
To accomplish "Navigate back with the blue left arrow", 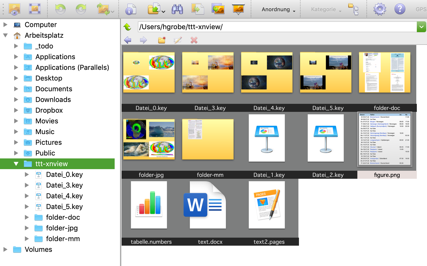I will 128,40.
